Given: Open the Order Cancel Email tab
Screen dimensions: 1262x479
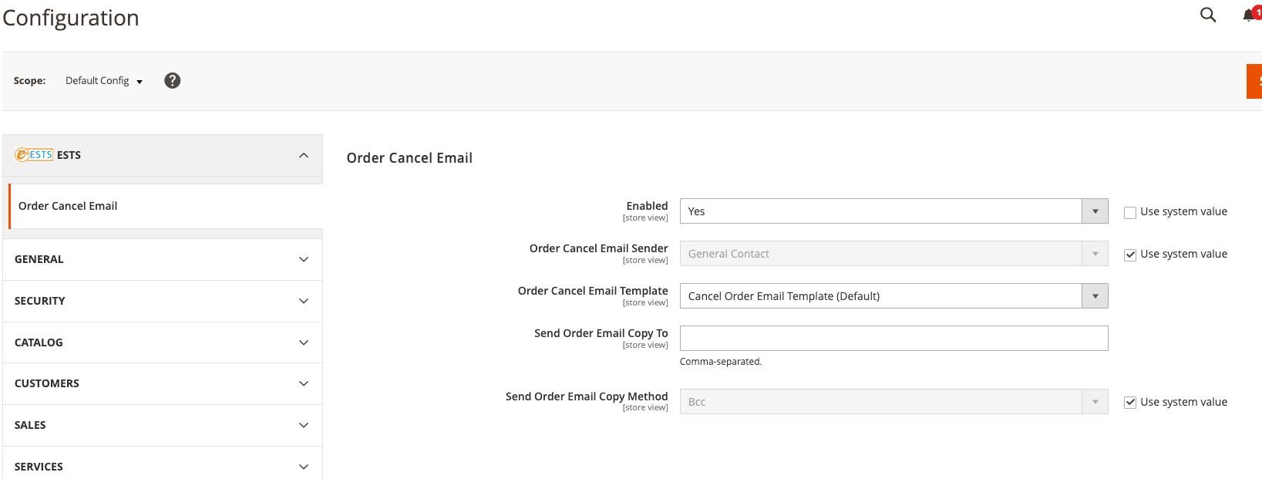Looking at the screenshot, I should pyautogui.click(x=68, y=206).
